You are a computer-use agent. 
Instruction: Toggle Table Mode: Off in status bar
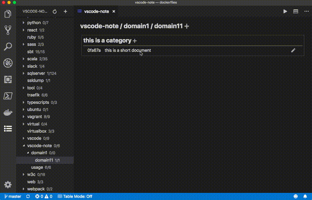coord(75,196)
